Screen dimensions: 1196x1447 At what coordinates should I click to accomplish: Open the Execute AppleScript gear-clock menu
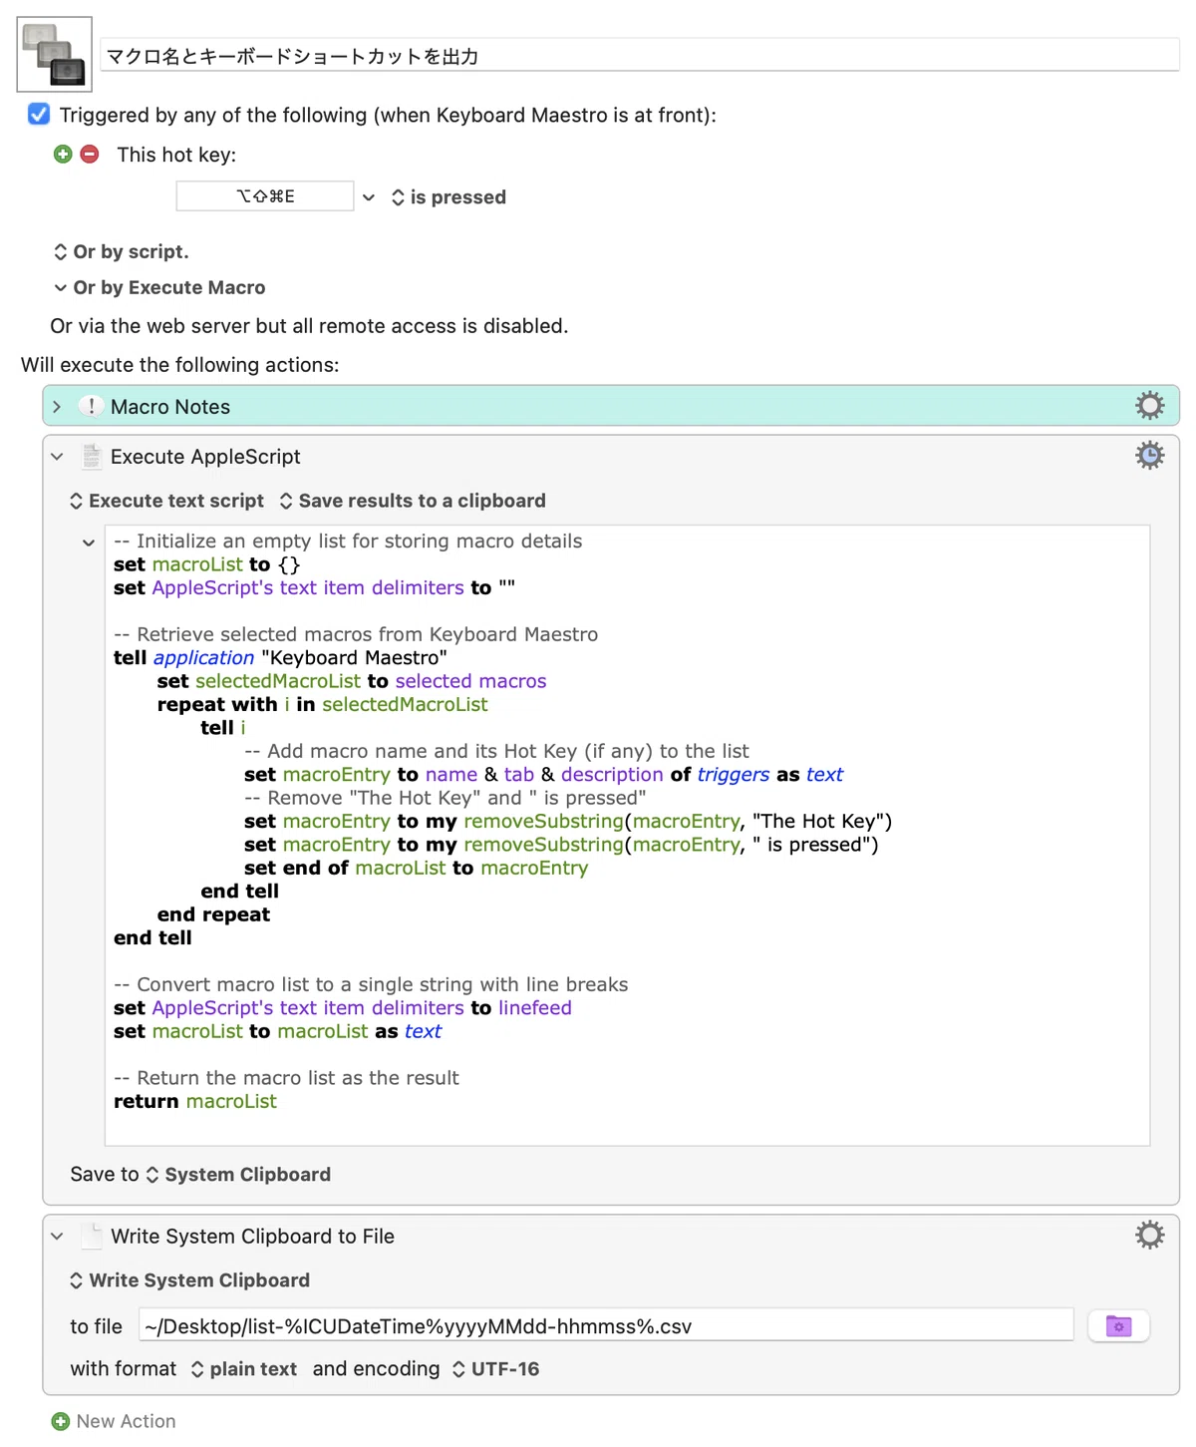point(1150,455)
